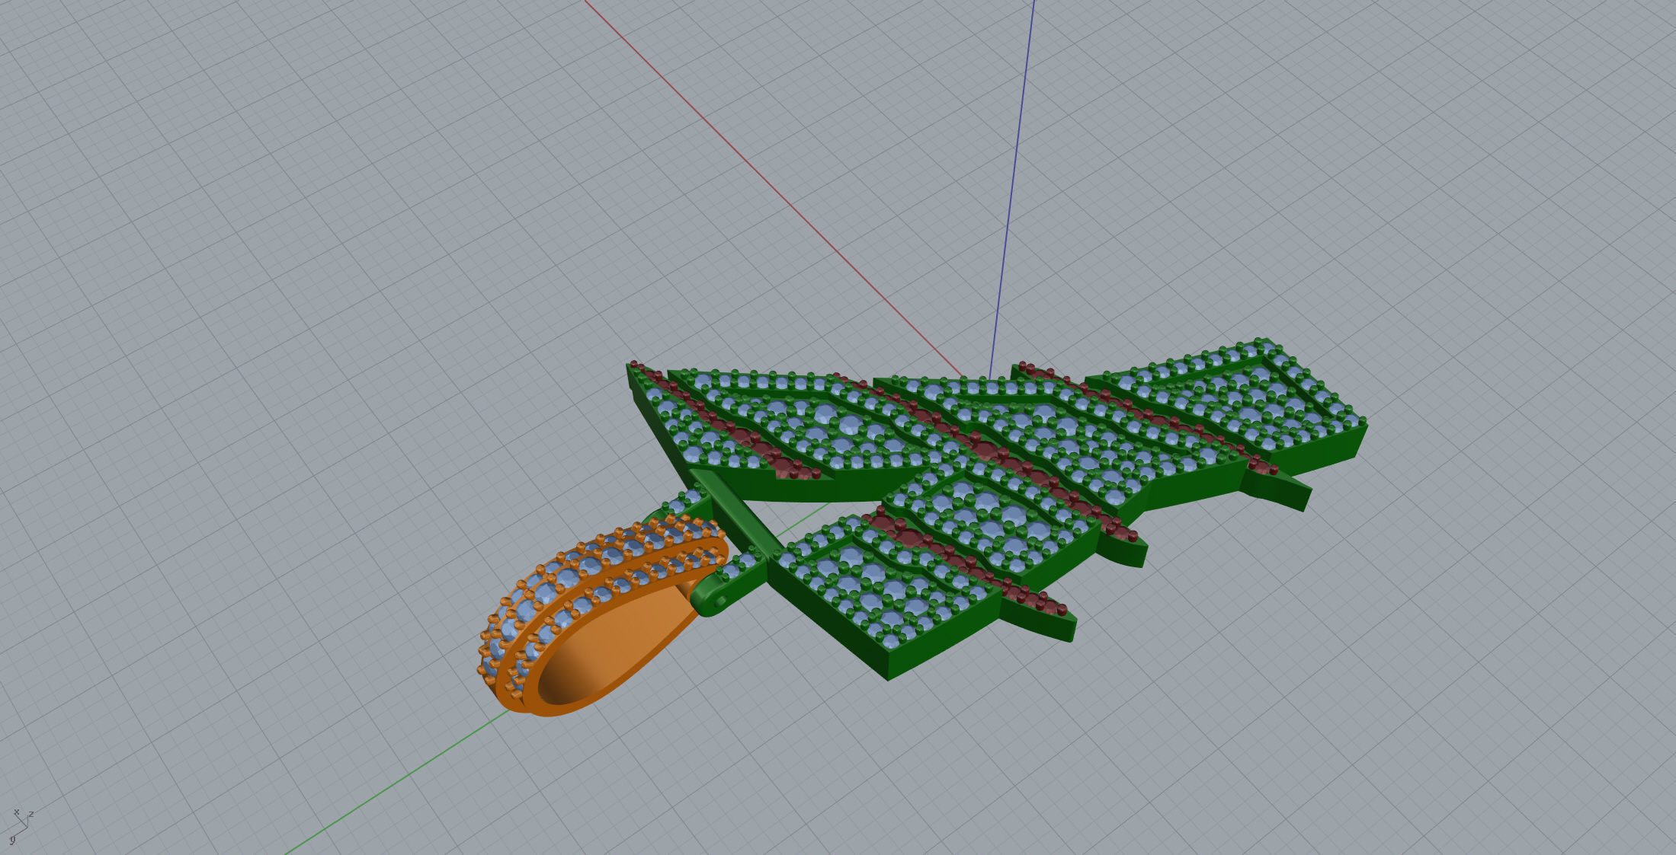This screenshot has width=1676, height=855.
Task: Click the world axes icon in the viewport corner
Action: 21,826
